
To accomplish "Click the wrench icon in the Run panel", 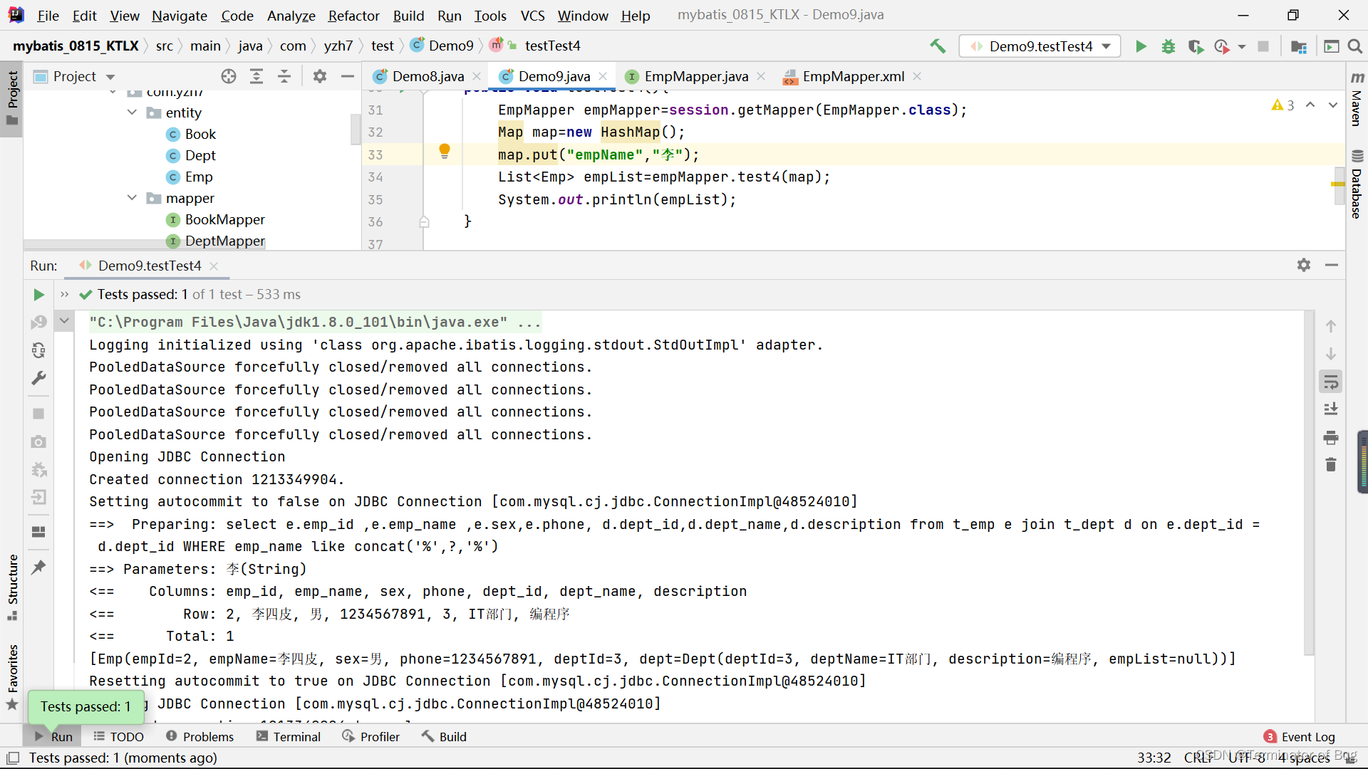I will (38, 378).
